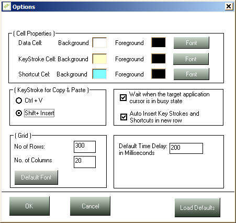This screenshot has width=236, height=223.
Task: Click the Load Defaults button
Action: 197,208
